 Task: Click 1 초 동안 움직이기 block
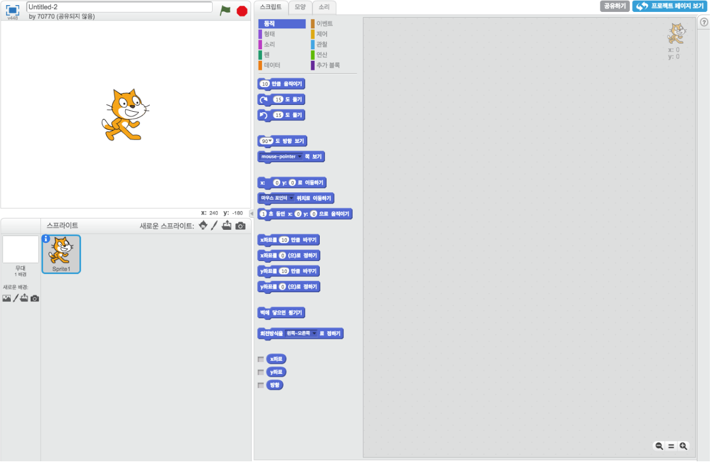305,214
